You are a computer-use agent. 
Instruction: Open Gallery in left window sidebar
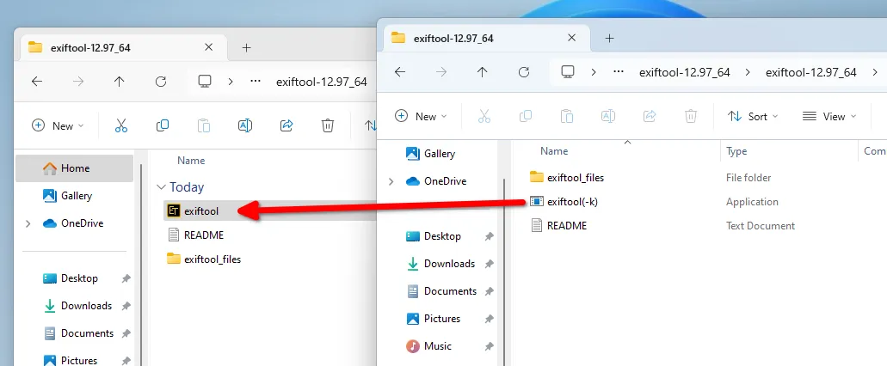click(75, 196)
